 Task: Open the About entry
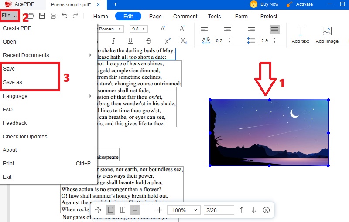coord(49,150)
